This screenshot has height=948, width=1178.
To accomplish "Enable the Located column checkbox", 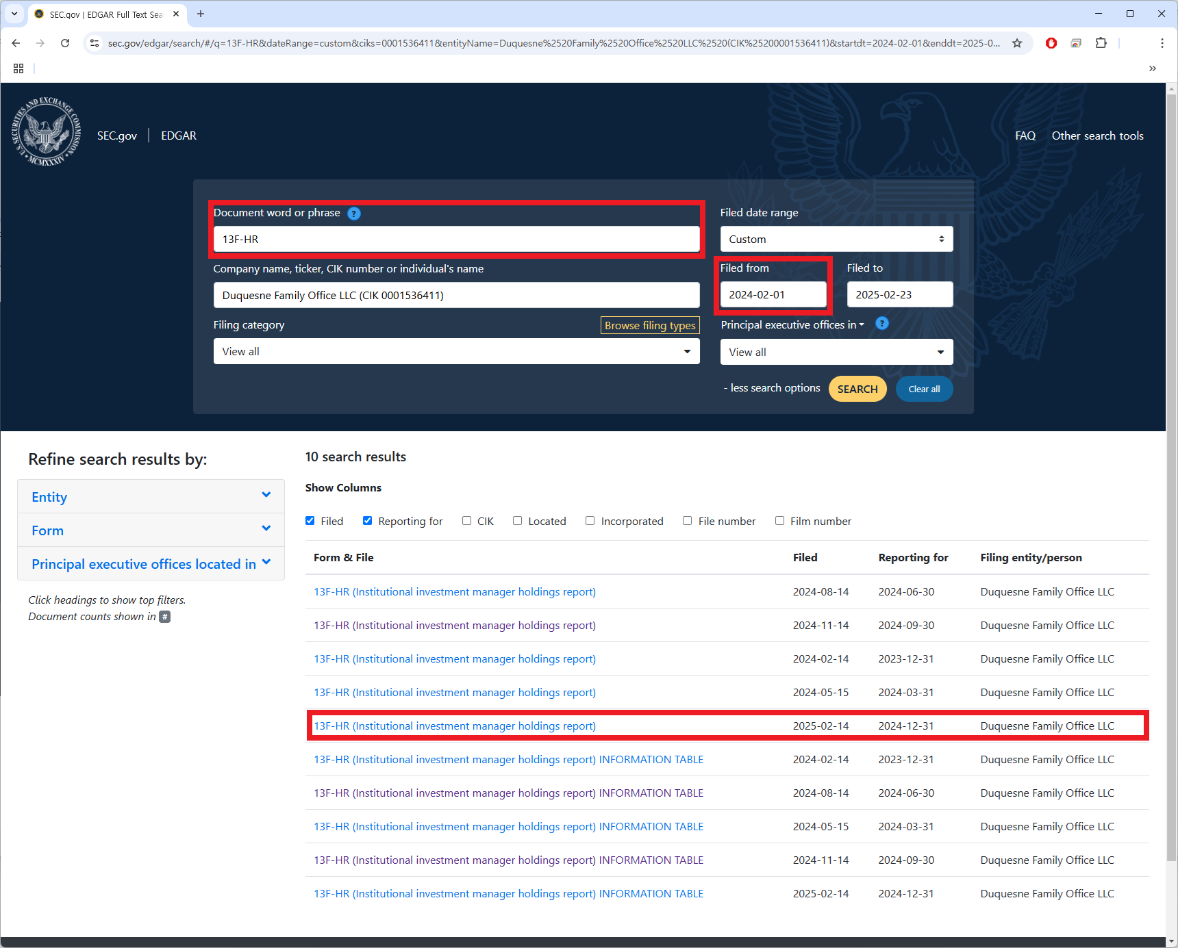I will click(518, 521).
